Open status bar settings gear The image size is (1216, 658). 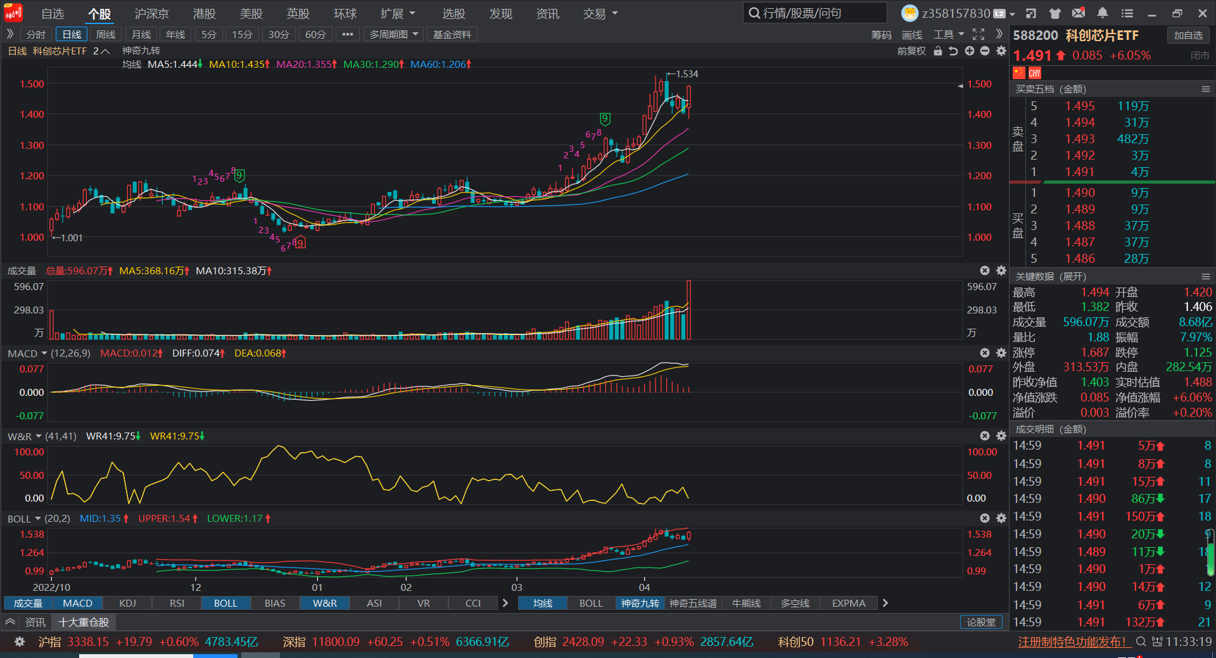click(x=20, y=642)
